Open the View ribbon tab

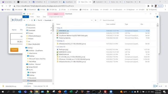point(44,17)
